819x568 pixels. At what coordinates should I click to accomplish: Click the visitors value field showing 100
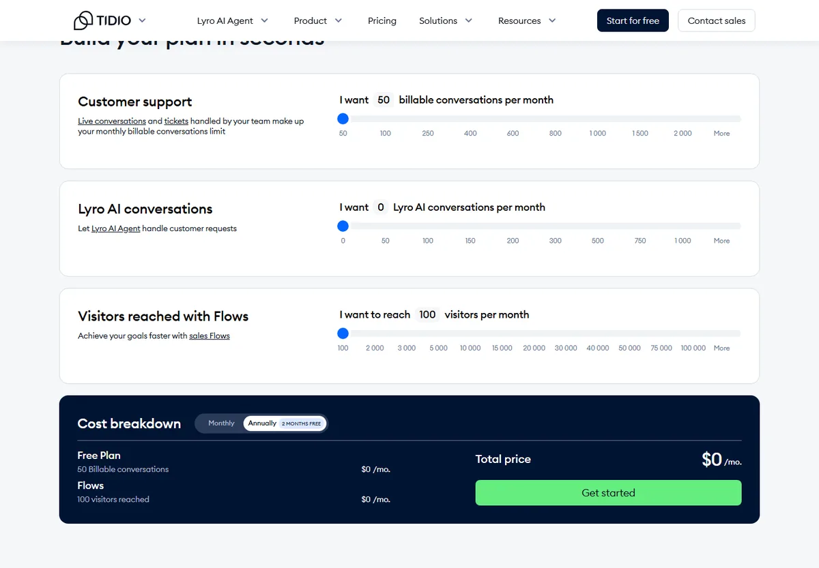(427, 314)
